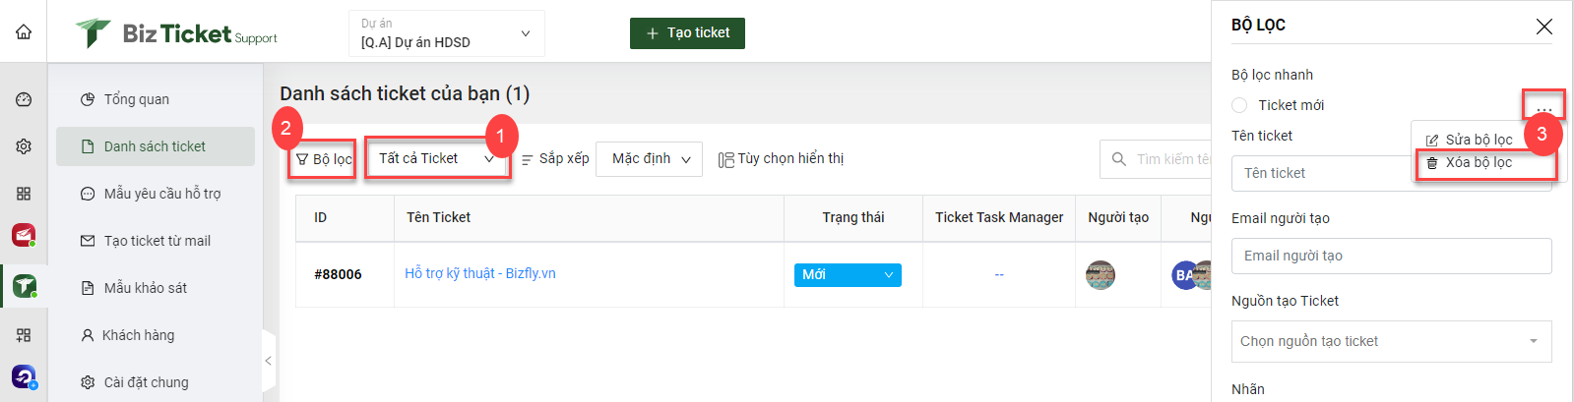Open the dashboard gauge icon in left rail
Screen dimensions: 1574x402
coord(24,99)
